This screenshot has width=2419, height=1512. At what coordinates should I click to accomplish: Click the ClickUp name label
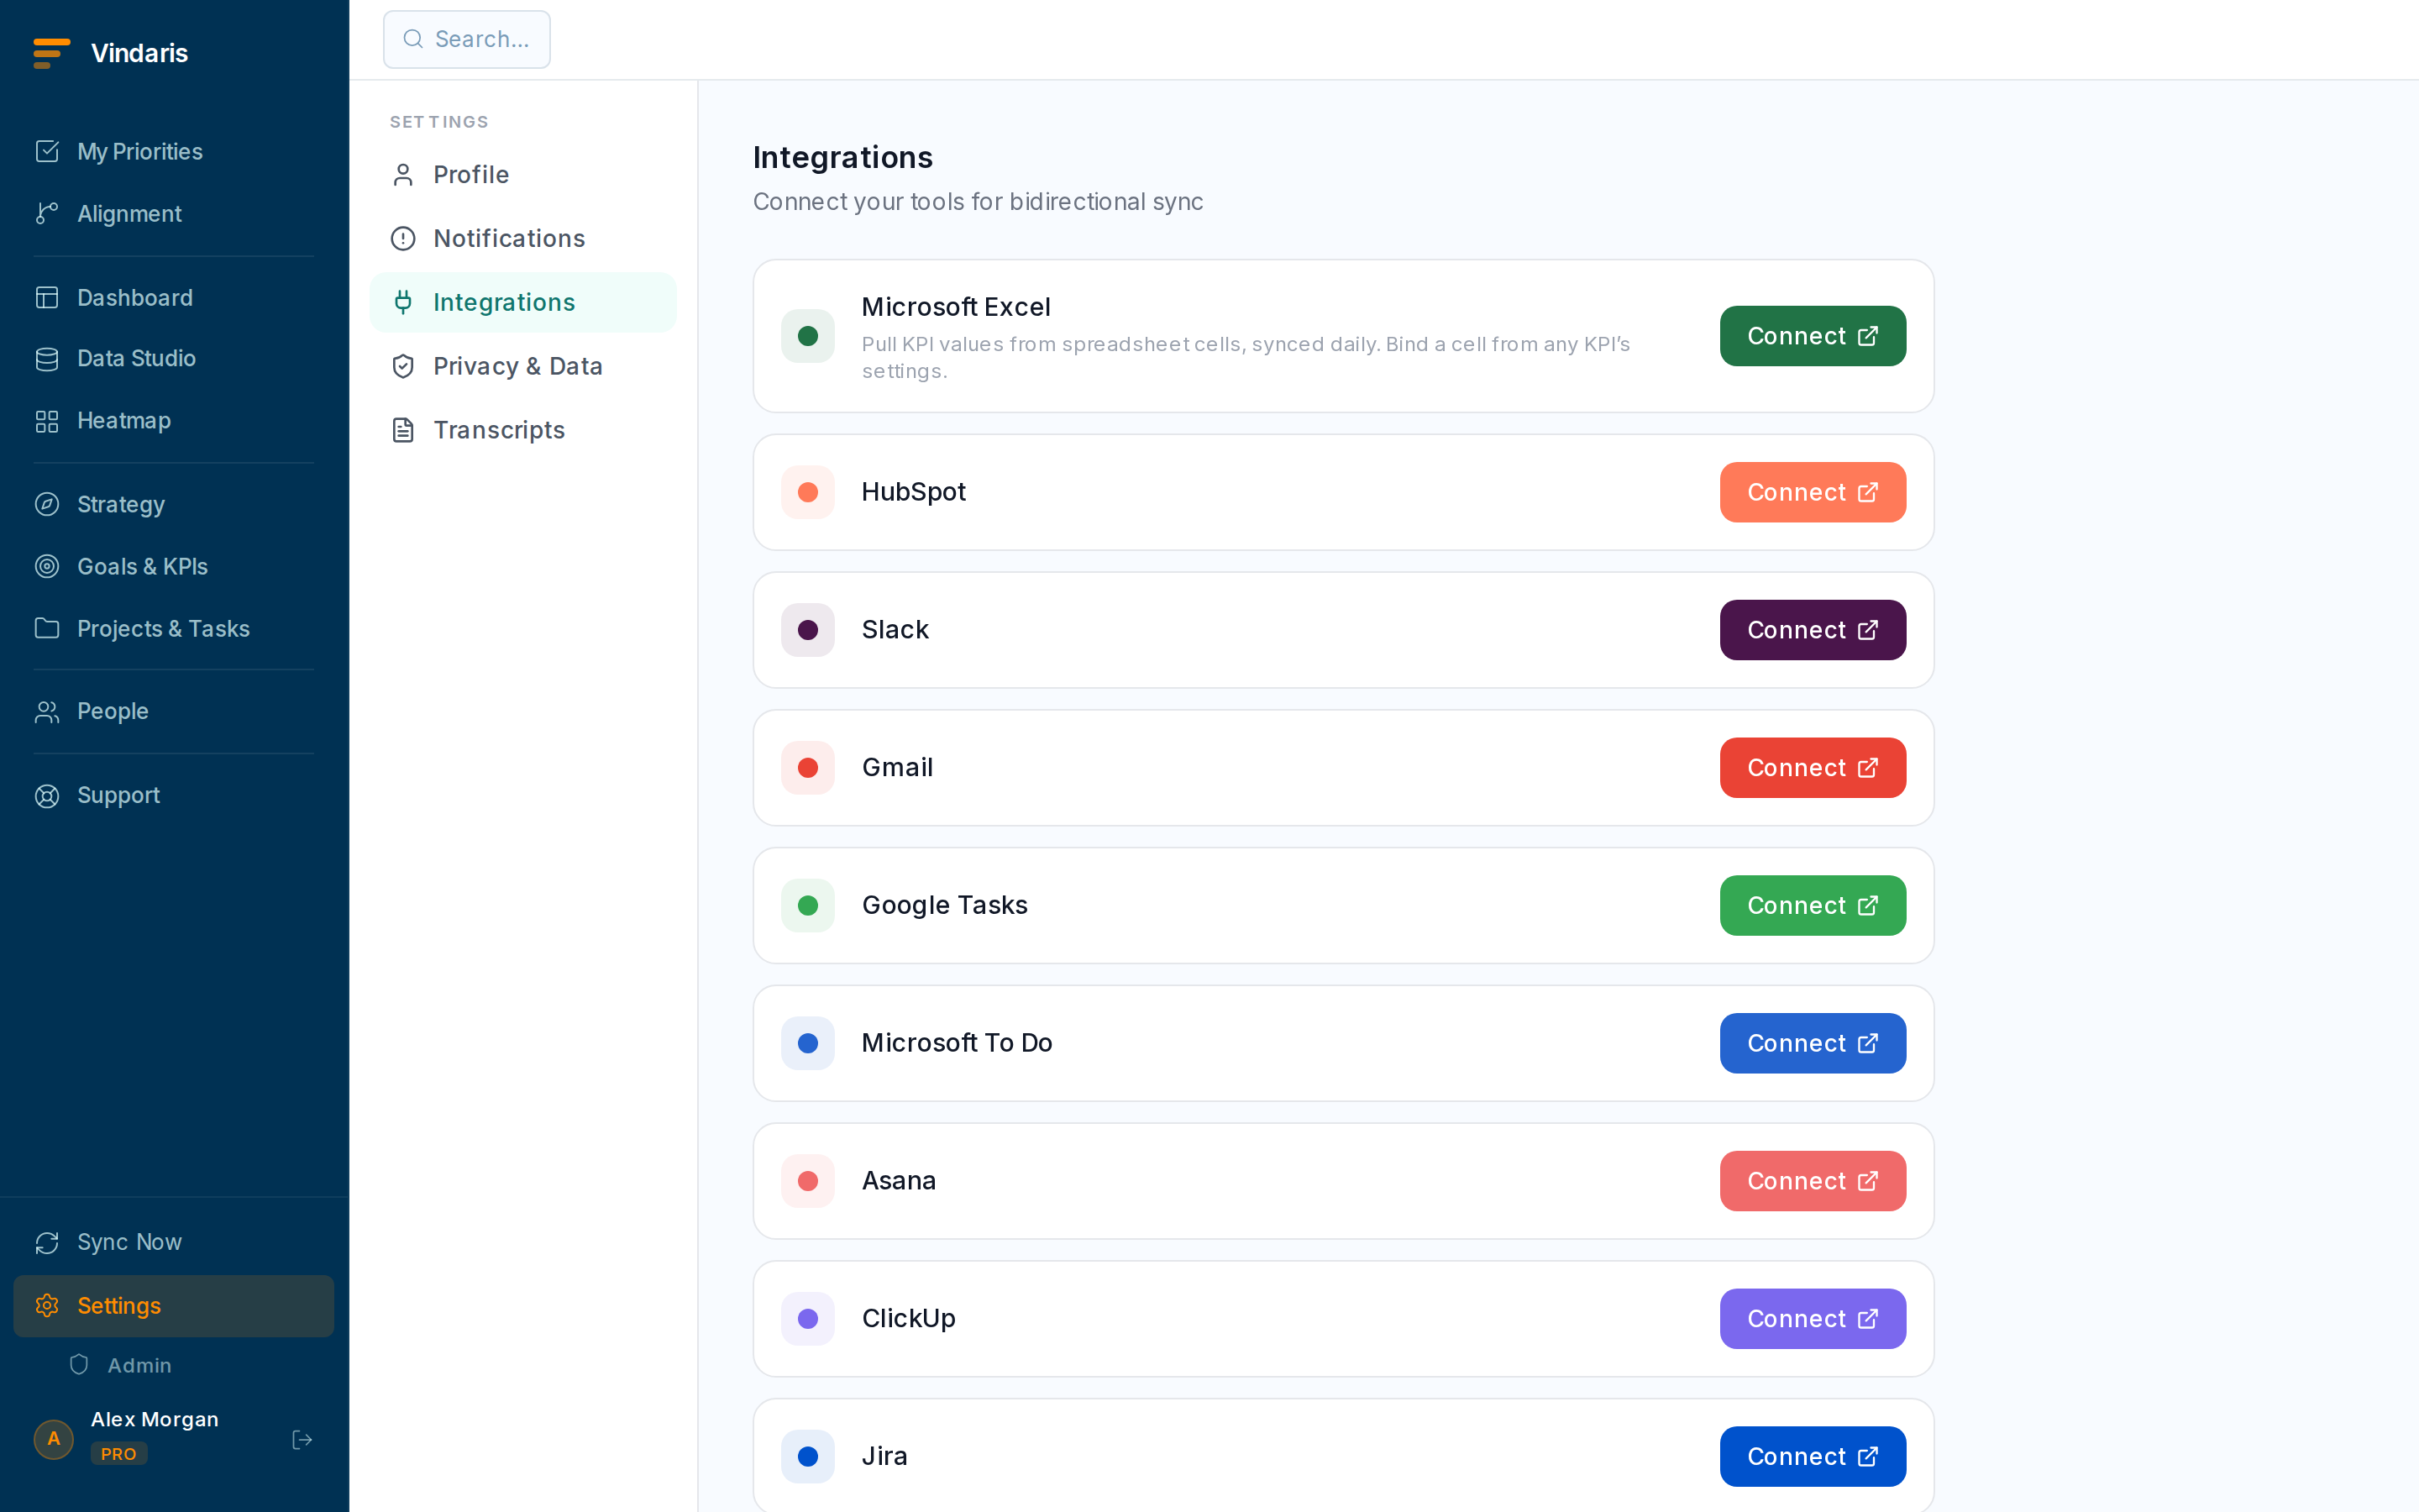point(909,1319)
